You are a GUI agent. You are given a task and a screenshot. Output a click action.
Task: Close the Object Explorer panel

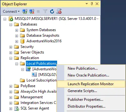97,4
